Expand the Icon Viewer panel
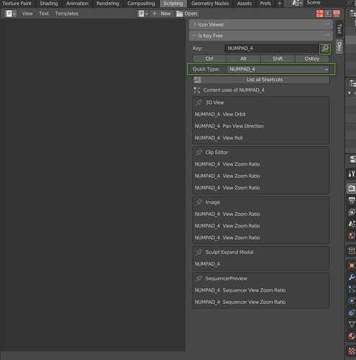The height and width of the screenshot is (360, 356). (x=261, y=24)
